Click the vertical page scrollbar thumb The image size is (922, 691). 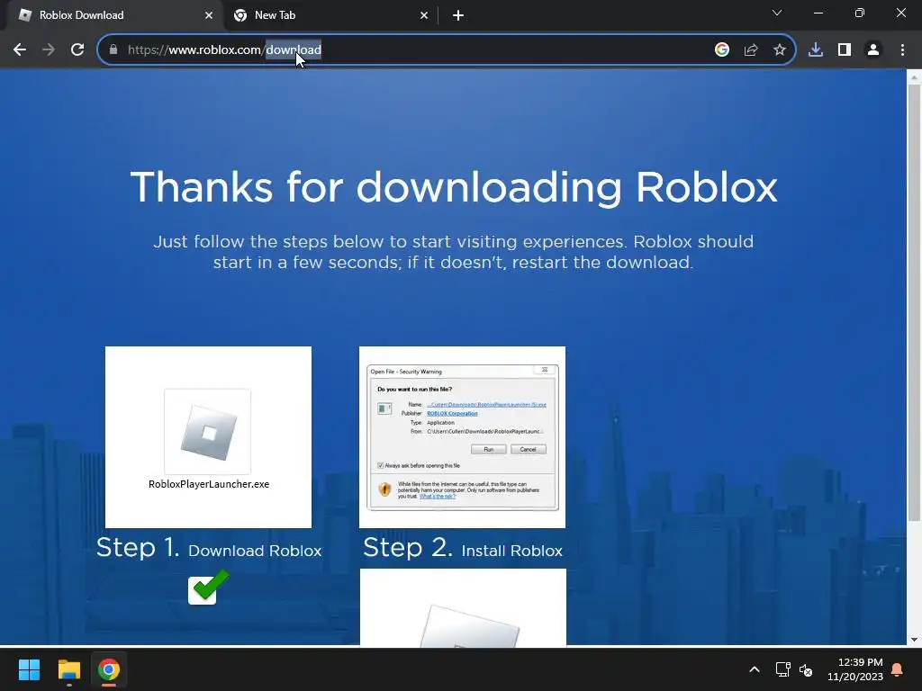pos(914,302)
